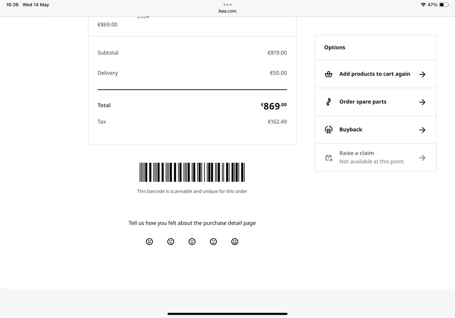Select the very happy face rating
455x318 pixels.
235,241
